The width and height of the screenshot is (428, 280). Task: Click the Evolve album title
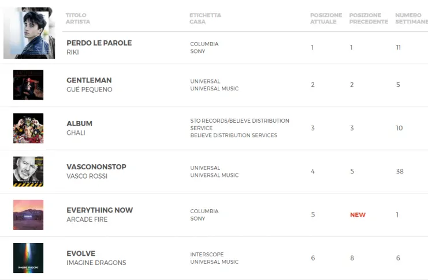[81, 253]
